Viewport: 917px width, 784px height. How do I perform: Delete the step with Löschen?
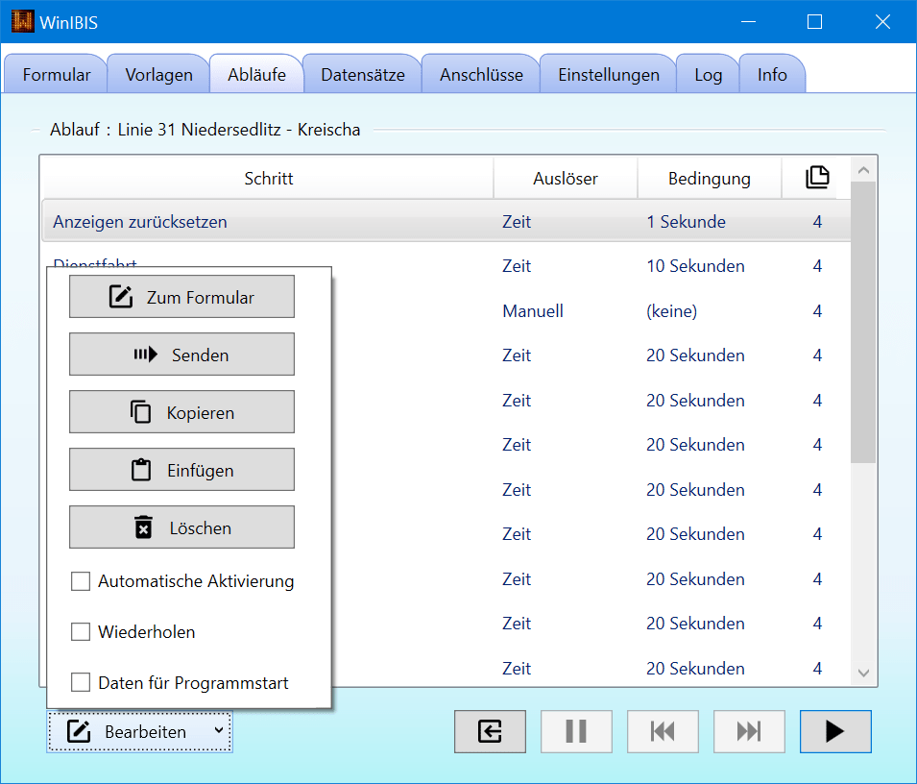(181, 527)
